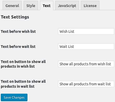Screen dimensions: 115x102
Task: Switch to the General tab
Action: (x=12, y=5)
